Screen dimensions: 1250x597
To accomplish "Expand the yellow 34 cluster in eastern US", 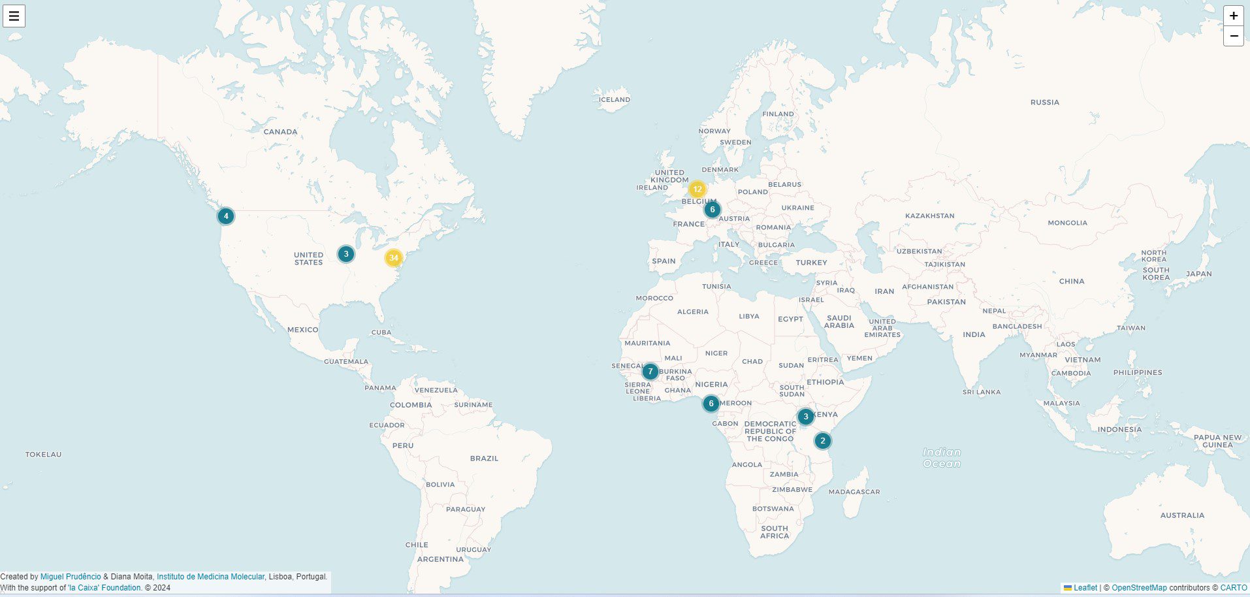I will [x=393, y=258].
